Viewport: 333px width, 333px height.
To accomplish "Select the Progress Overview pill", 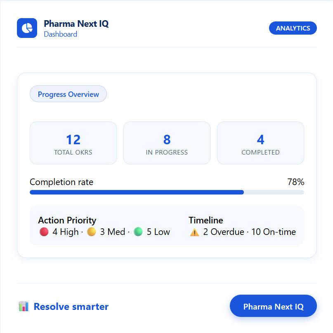I will 68,94.
